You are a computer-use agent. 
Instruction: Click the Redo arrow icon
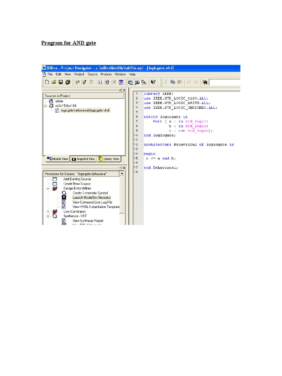pos(196,82)
